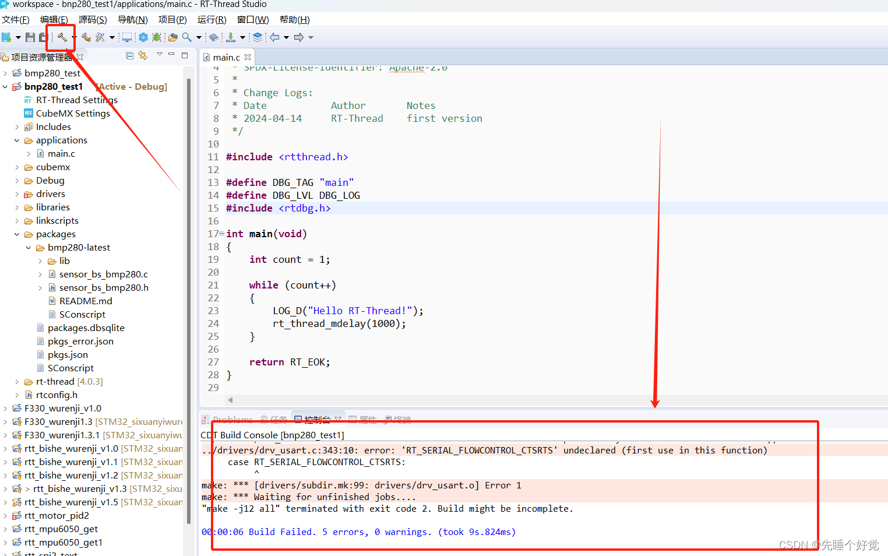Open the 编辑(E) menu
888x556 pixels.
54,20
